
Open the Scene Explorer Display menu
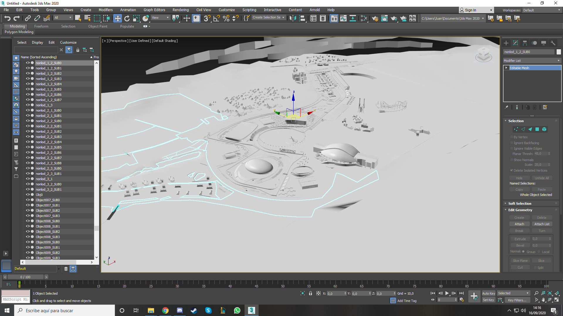pos(38,42)
